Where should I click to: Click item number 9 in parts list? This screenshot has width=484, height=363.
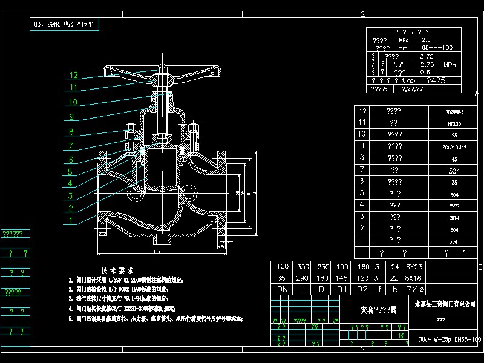click(362, 146)
